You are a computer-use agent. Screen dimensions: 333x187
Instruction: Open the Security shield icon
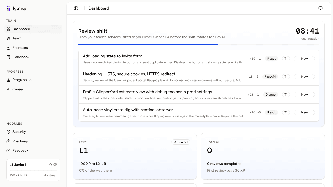[8, 132]
